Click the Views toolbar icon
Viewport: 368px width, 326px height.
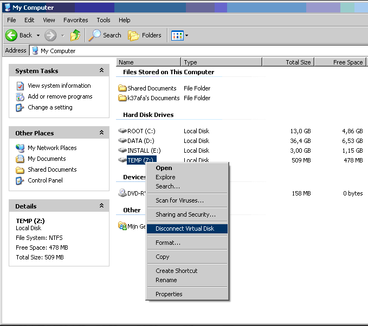pyautogui.click(x=177, y=35)
